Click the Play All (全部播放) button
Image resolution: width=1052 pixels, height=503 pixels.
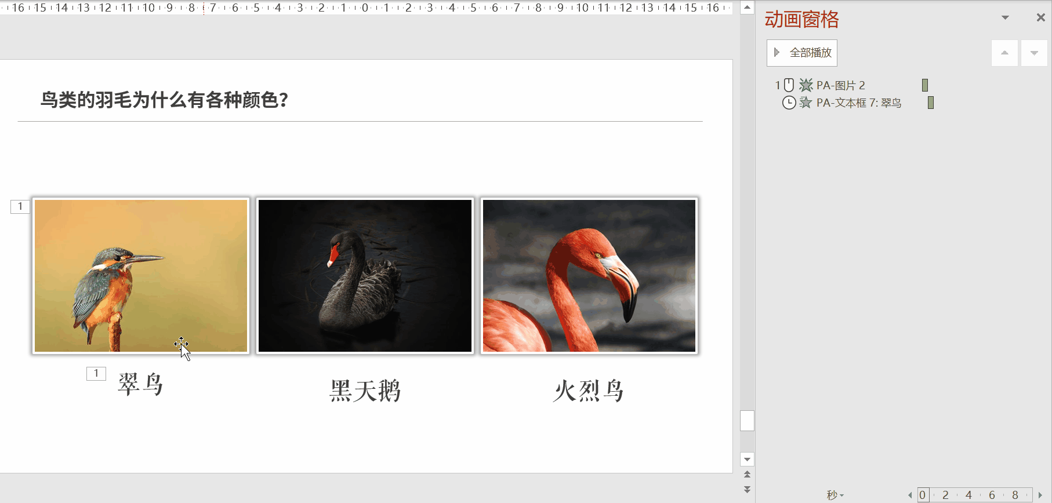[x=802, y=53]
